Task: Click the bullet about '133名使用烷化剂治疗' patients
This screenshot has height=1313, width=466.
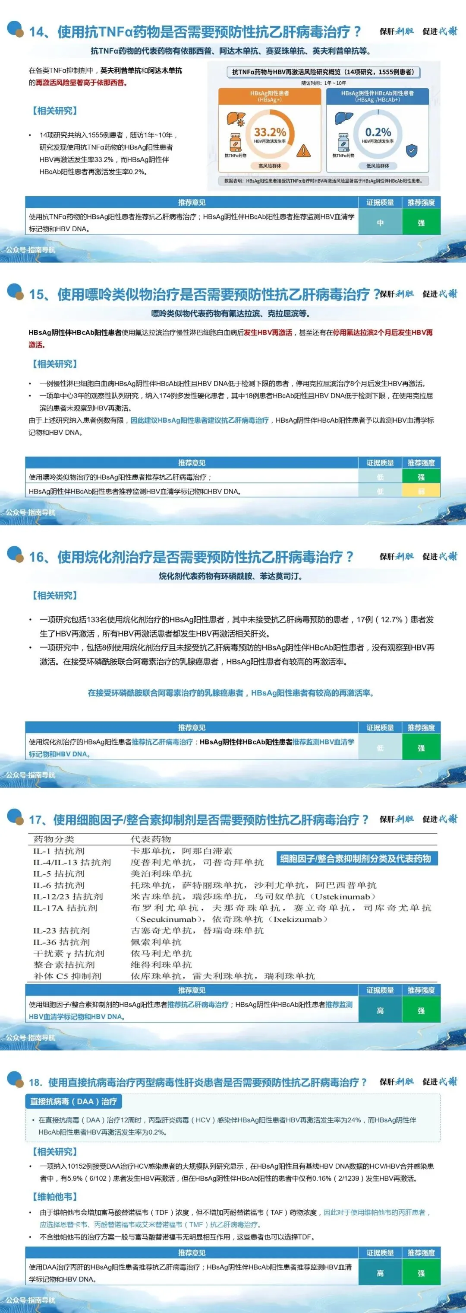Action: click(x=231, y=626)
